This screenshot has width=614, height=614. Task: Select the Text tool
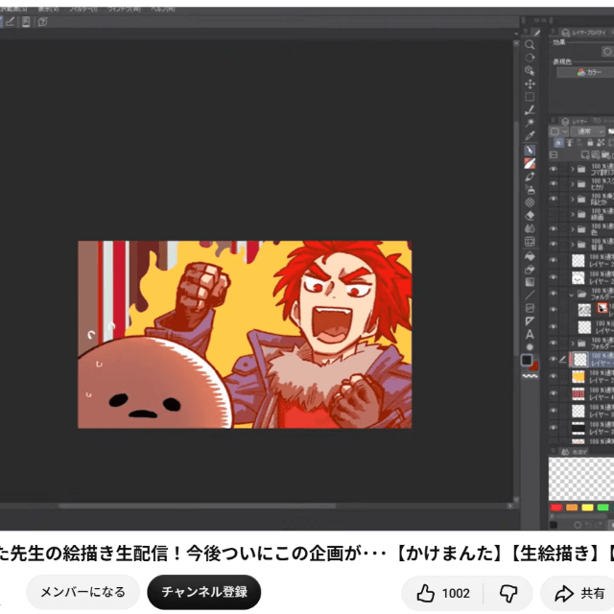point(530,335)
